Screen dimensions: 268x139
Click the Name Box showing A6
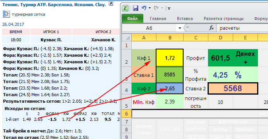tap(149, 28)
